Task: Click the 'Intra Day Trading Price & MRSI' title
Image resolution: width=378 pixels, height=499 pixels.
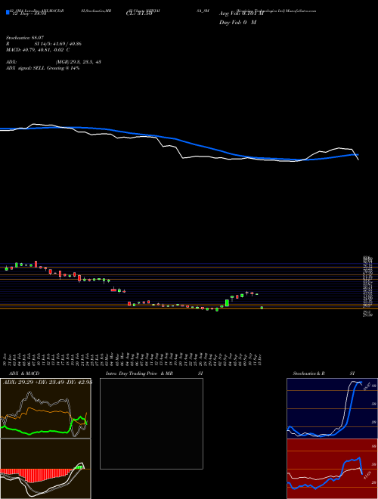Action: (x=153, y=373)
